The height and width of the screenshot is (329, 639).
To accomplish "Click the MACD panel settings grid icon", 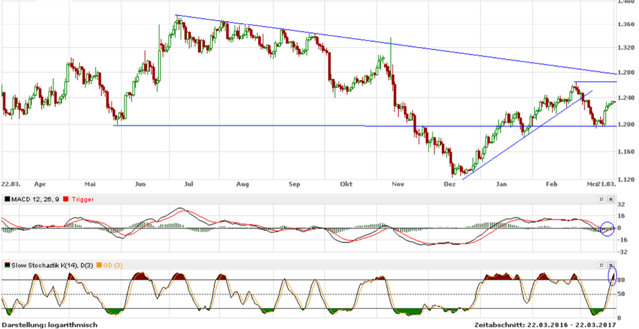I will coord(601,199).
